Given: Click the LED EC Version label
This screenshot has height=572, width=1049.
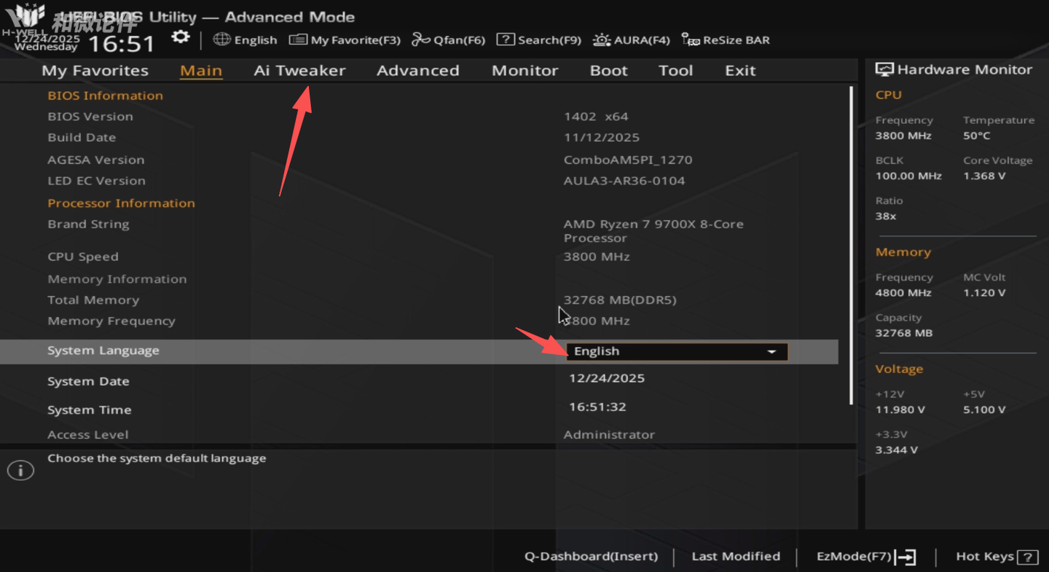Looking at the screenshot, I should pos(97,181).
